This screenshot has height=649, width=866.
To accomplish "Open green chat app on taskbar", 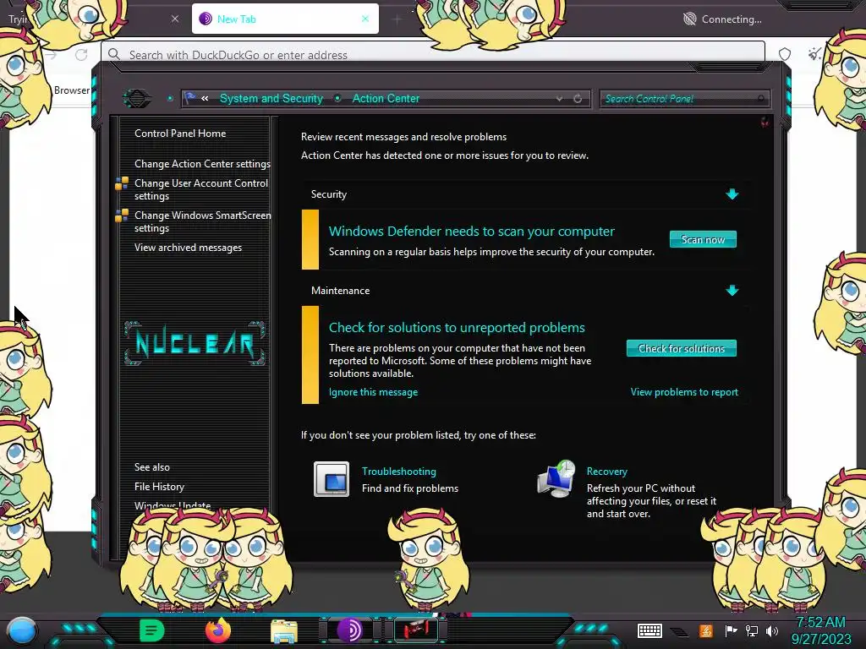I will pyautogui.click(x=152, y=630).
